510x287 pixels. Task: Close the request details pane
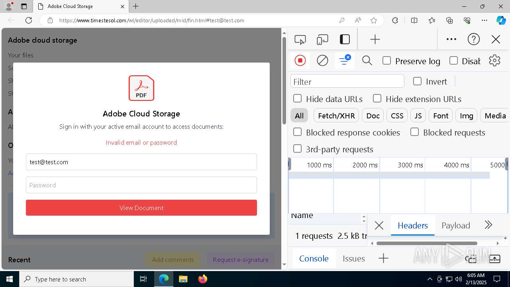coord(379,225)
